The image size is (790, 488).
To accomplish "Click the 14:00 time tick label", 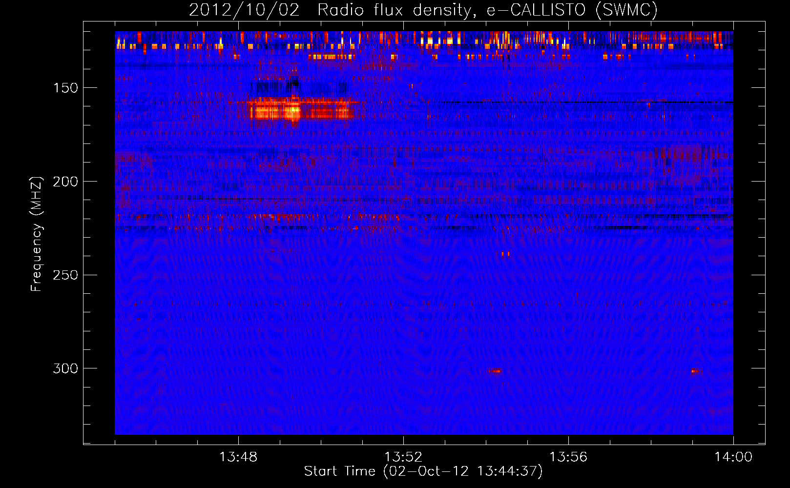I will click(733, 457).
